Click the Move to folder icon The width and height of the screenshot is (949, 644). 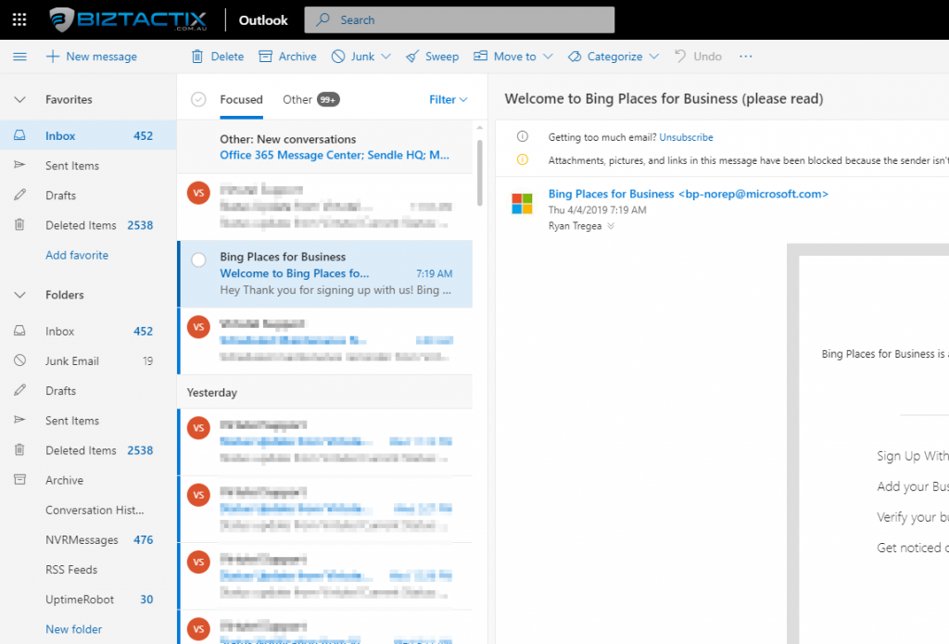point(481,57)
